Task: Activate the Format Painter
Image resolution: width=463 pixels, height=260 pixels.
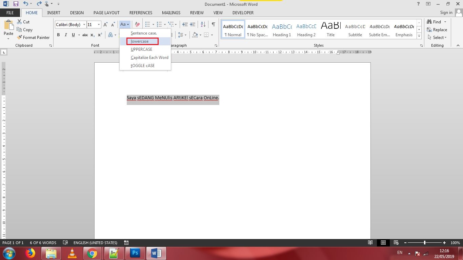Action: click(x=34, y=37)
